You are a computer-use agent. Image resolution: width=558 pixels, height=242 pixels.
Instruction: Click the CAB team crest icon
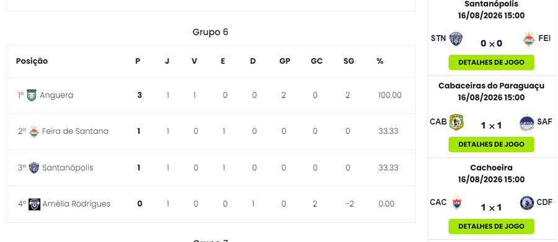(456, 122)
